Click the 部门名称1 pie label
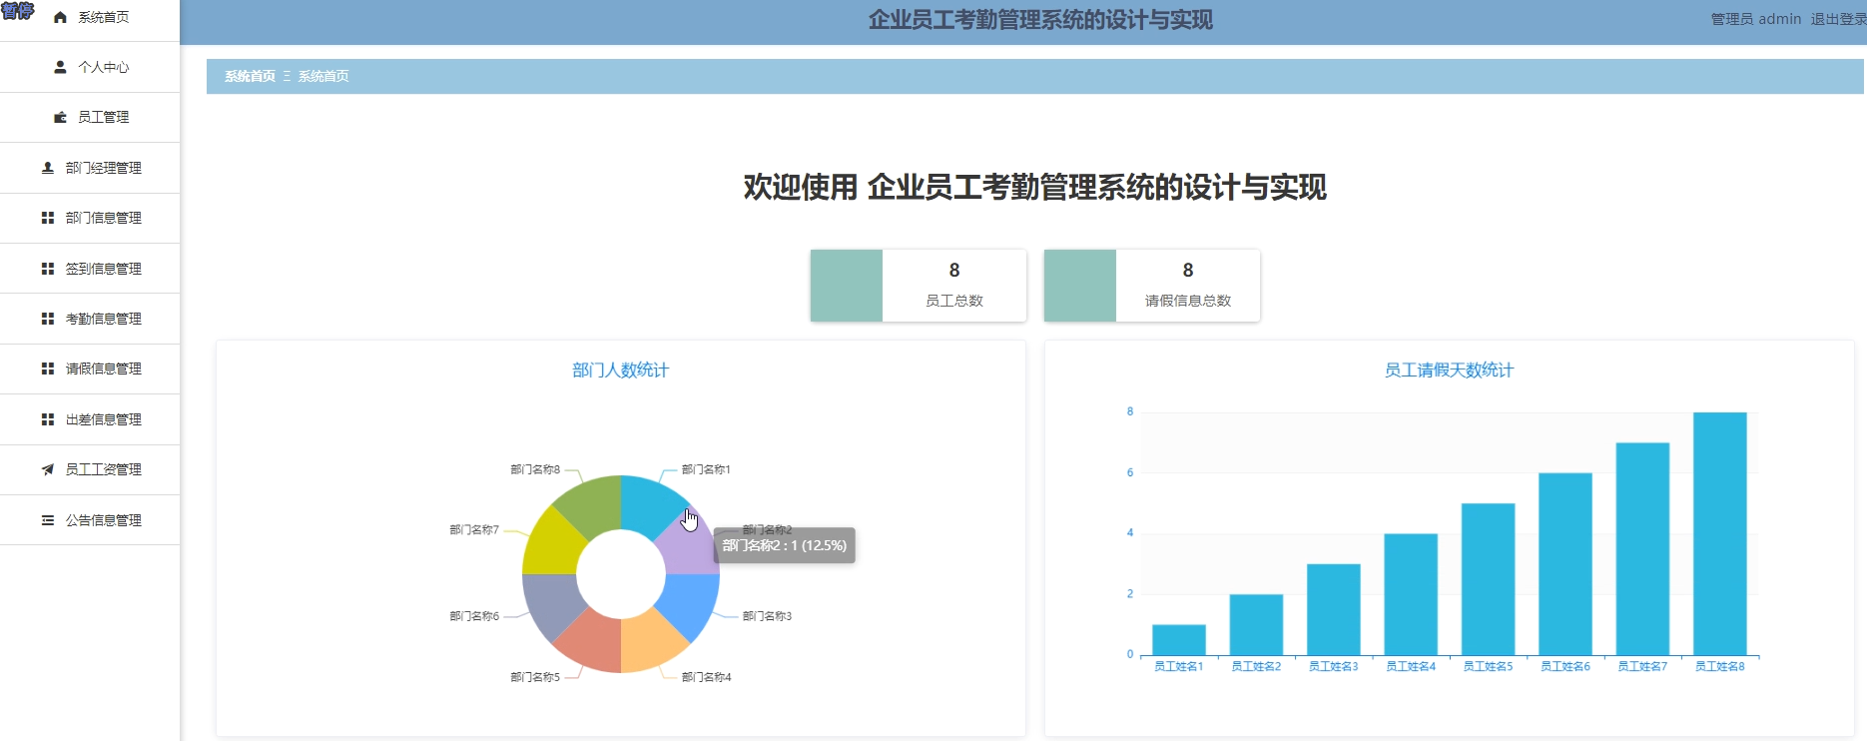 click(x=706, y=469)
